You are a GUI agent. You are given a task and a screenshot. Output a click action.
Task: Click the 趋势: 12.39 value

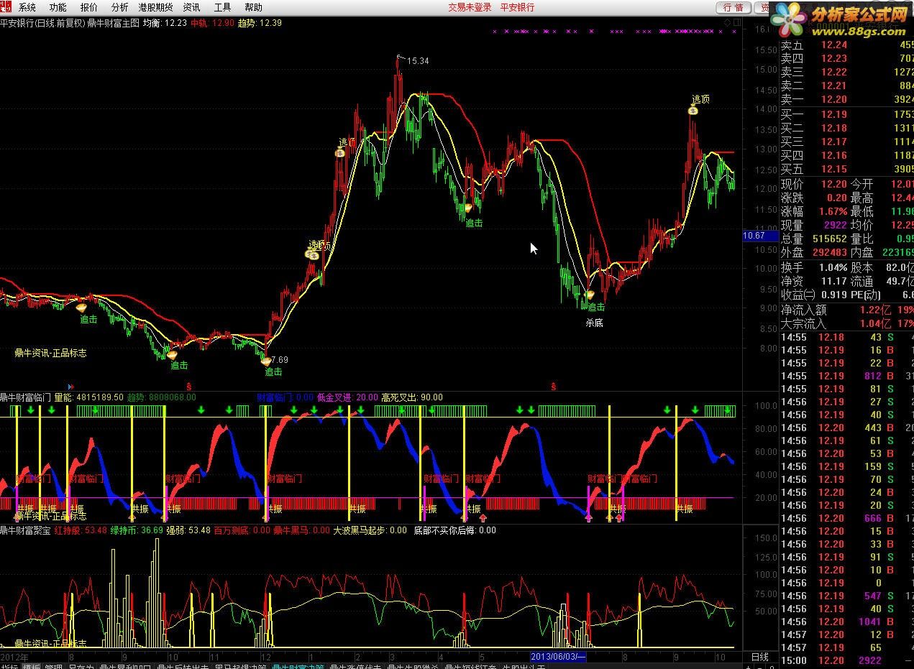tap(260, 23)
